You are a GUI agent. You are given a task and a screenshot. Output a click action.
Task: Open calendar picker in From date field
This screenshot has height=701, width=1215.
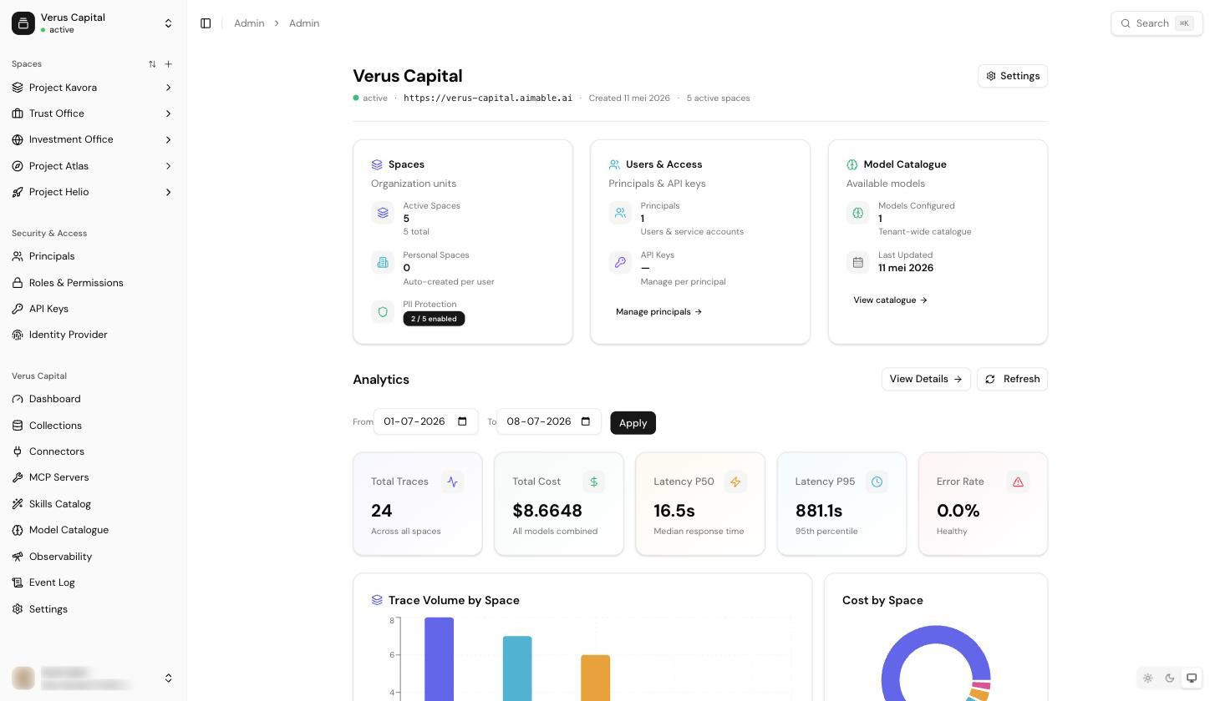point(462,421)
